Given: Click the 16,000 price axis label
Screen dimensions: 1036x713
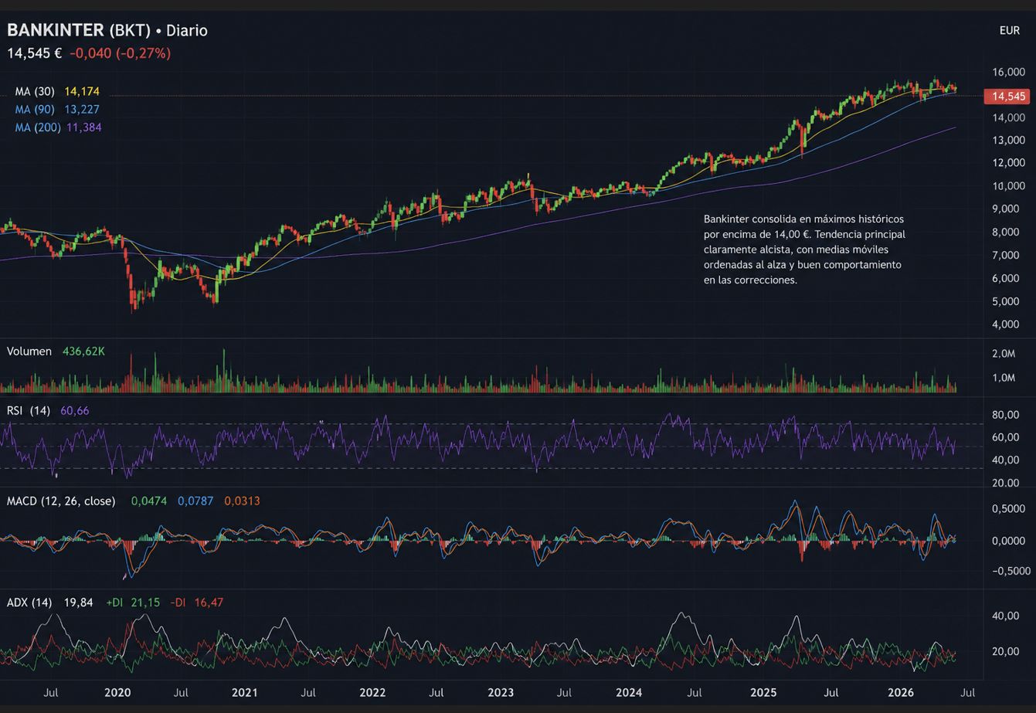Looking at the screenshot, I should coord(1008,72).
